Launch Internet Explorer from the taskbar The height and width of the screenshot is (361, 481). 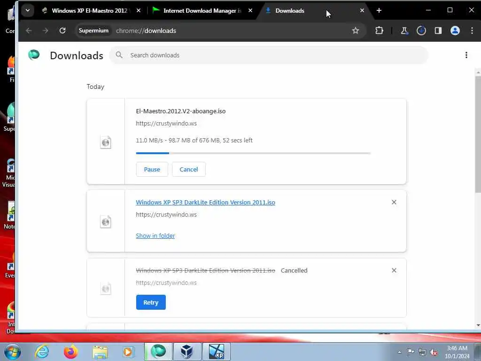42,352
